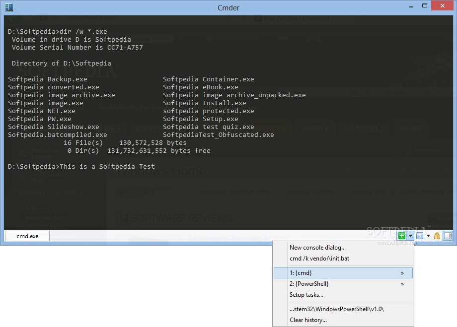Click 'Softpedia test quiz.exe' file name
This screenshot has width=457, height=327.
[209, 127]
